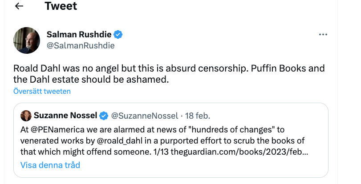This screenshot has width=361, height=184.
Task: Click the '18 feb.' timestamp
Action: tap(195, 116)
